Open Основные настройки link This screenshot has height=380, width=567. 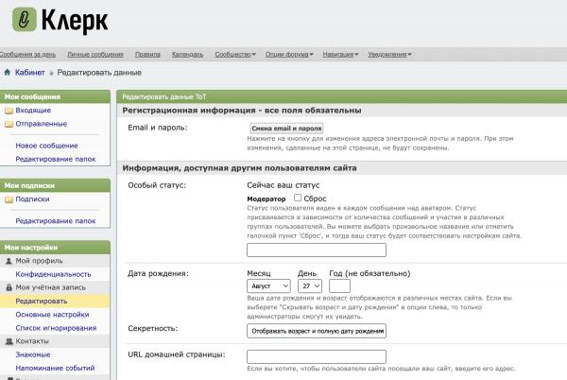point(52,315)
